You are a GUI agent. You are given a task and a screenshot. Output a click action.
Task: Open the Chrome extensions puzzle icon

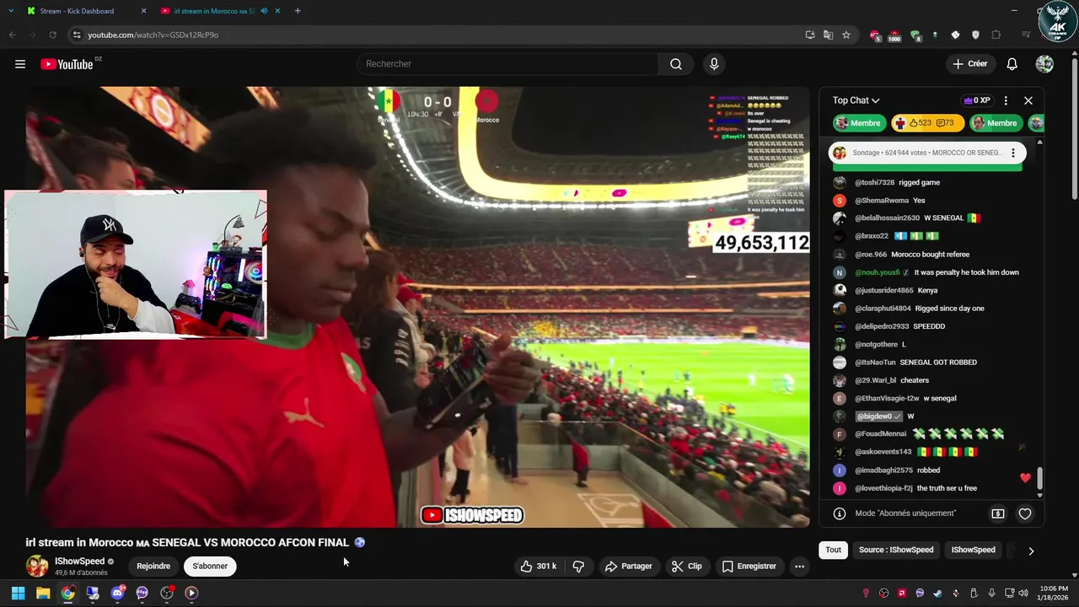click(x=996, y=35)
